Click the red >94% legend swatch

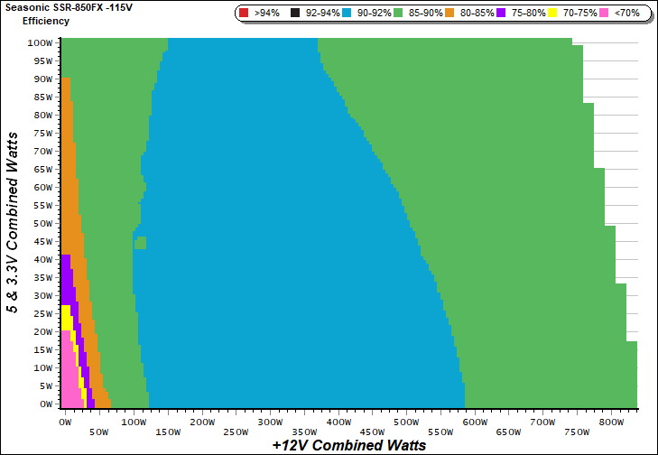pyautogui.click(x=246, y=14)
